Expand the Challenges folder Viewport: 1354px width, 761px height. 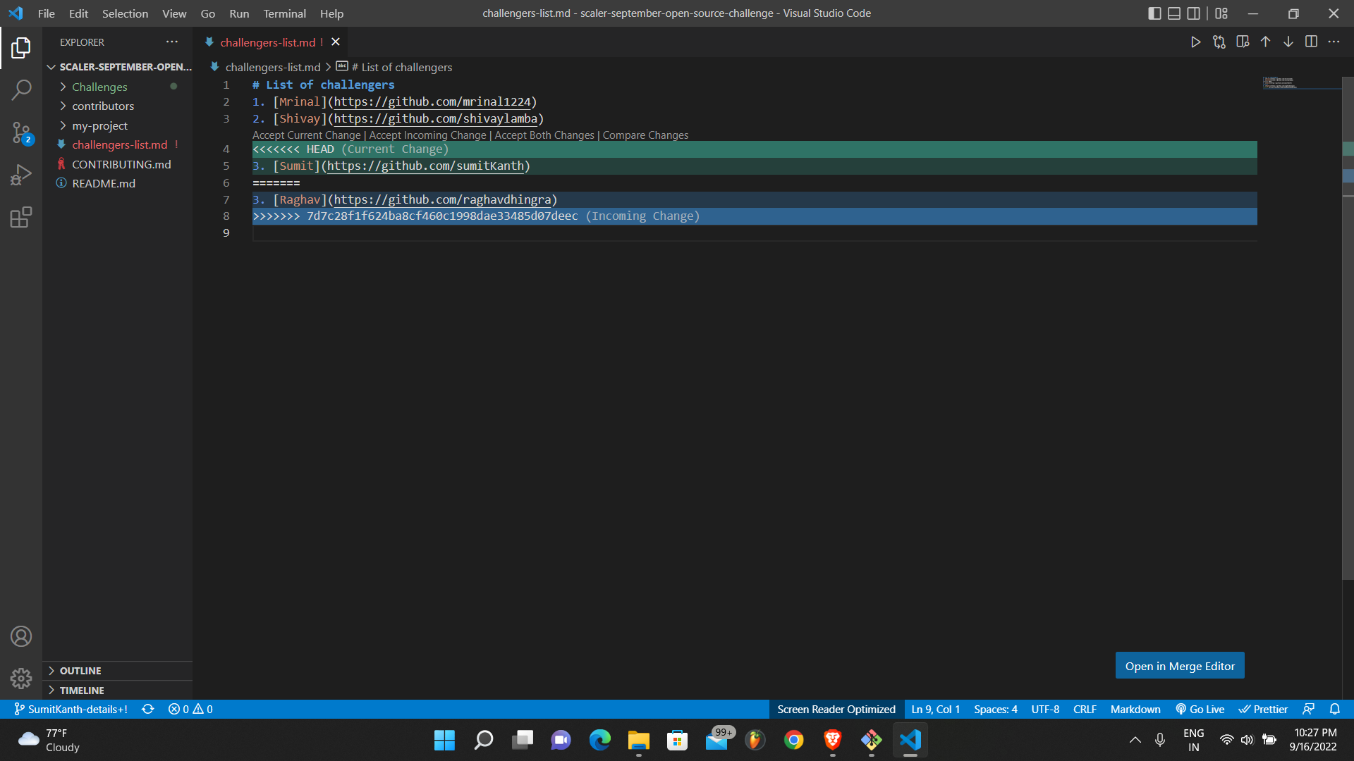click(99, 87)
